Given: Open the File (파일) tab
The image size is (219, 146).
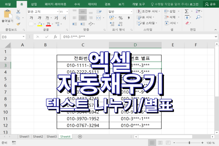Looking at the screenshot, I should click(8, 4).
